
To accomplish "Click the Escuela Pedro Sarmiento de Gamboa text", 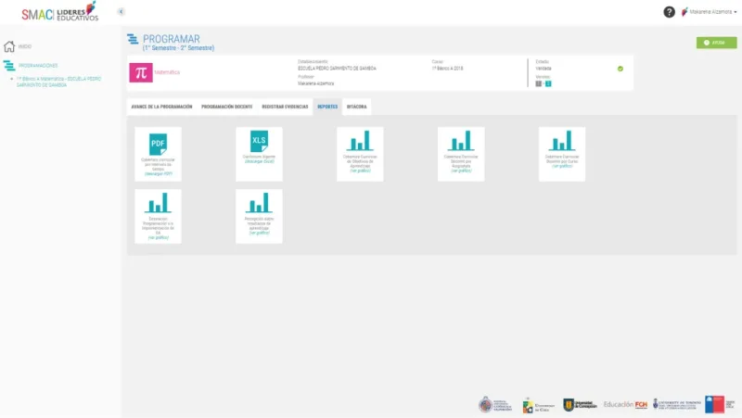I will pos(337,69).
